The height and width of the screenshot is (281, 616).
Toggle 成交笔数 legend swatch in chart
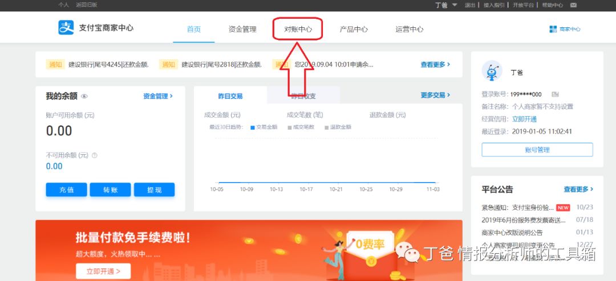pos(290,127)
